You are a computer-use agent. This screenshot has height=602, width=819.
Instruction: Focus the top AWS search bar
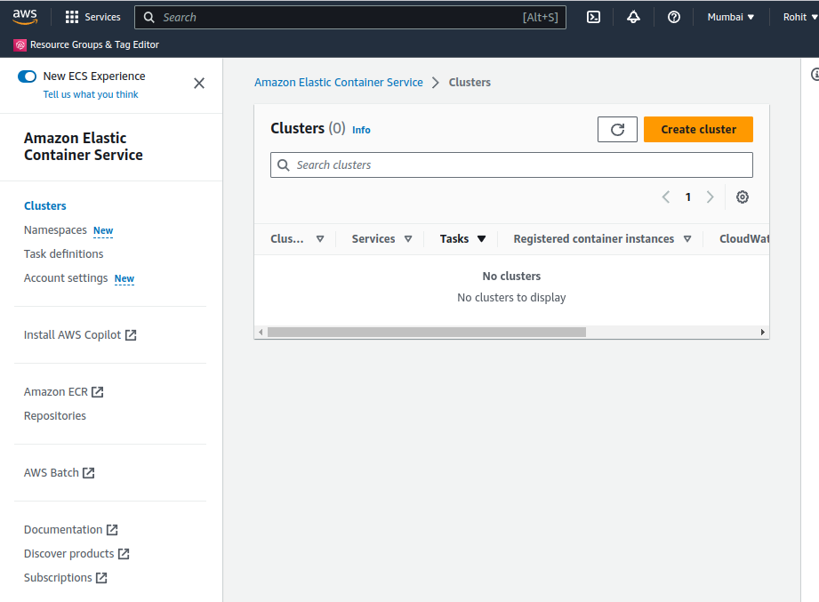click(x=350, y=17)
